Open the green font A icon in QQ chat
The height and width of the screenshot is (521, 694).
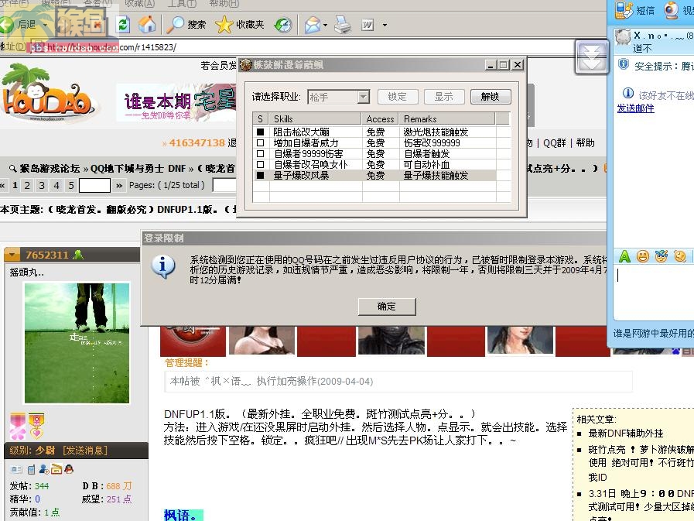pos(624,255)
